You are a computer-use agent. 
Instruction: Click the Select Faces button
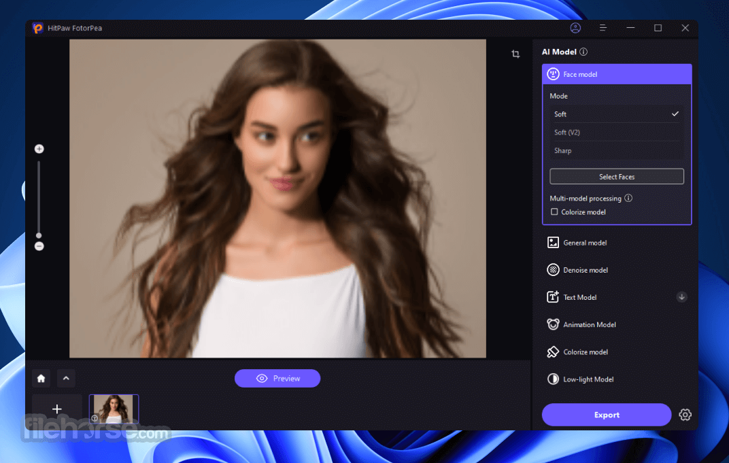click(x=617, y=177)
